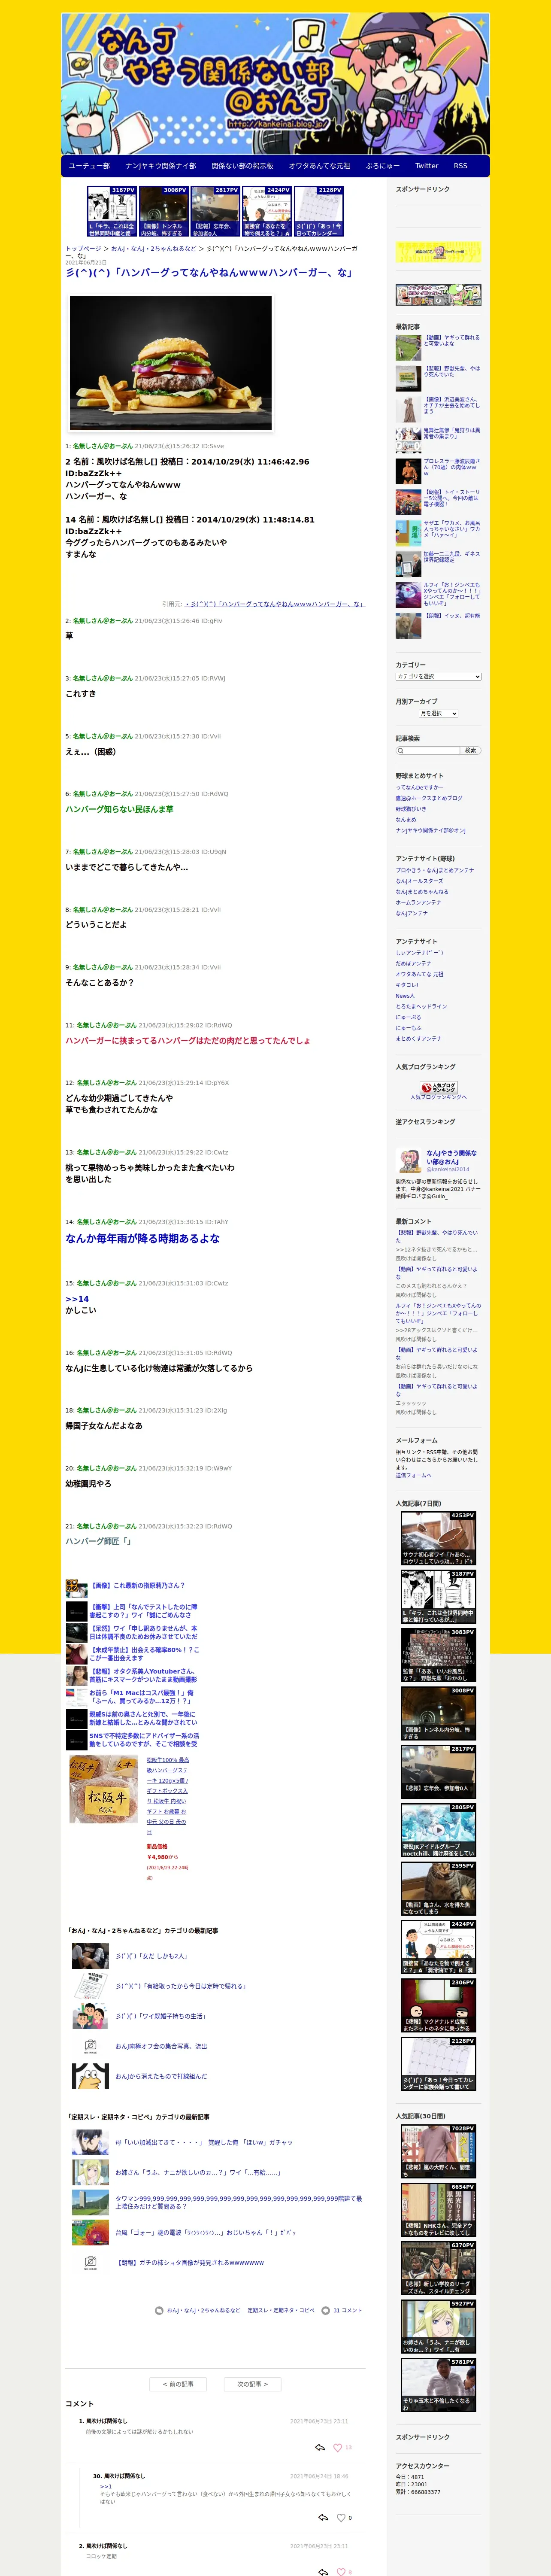This screenshot has height=2576, width=551.
Task: Open なんまめ sidebar link
Action: tap(405, 819)
